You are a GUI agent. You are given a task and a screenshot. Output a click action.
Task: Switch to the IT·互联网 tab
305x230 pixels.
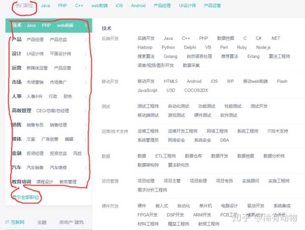click(x=15, y=222)
